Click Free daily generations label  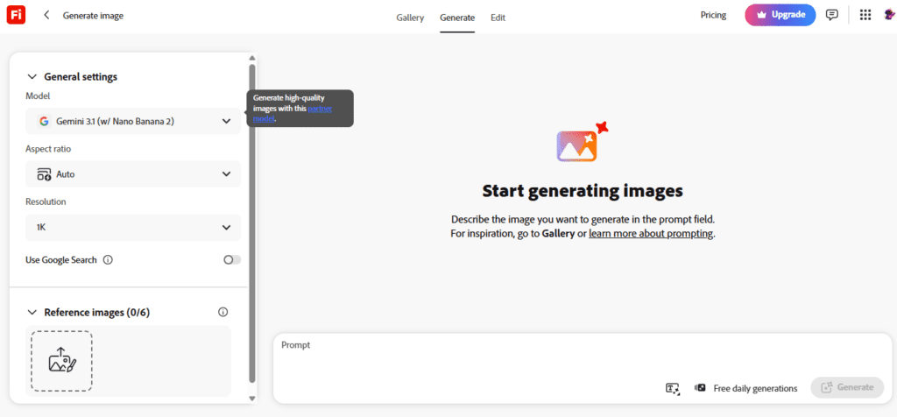tap(755, 388)
